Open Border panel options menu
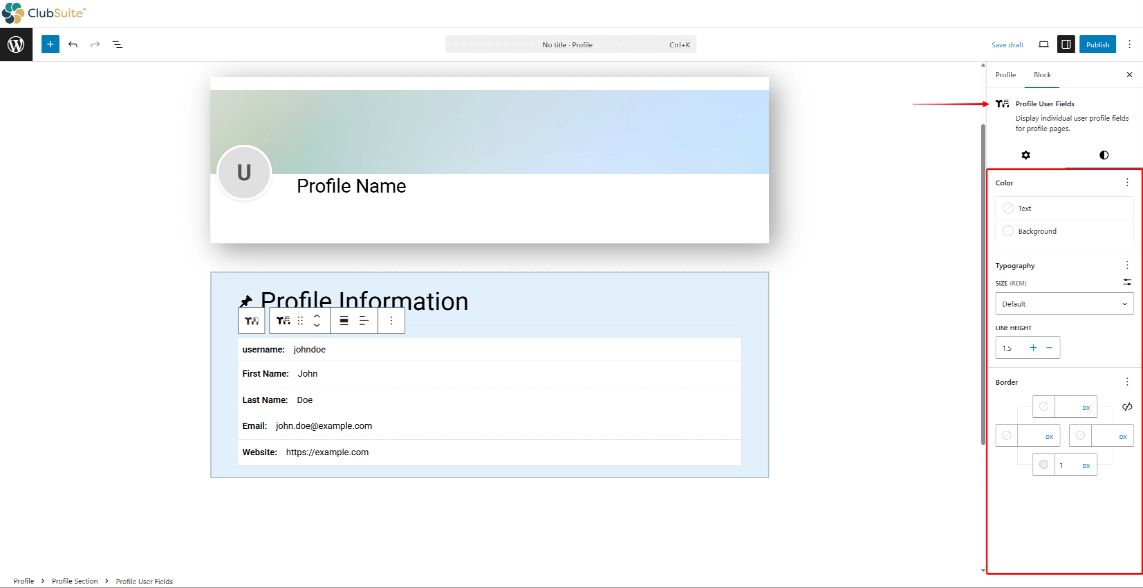 pyautogui.click(x=1127, y=382)
